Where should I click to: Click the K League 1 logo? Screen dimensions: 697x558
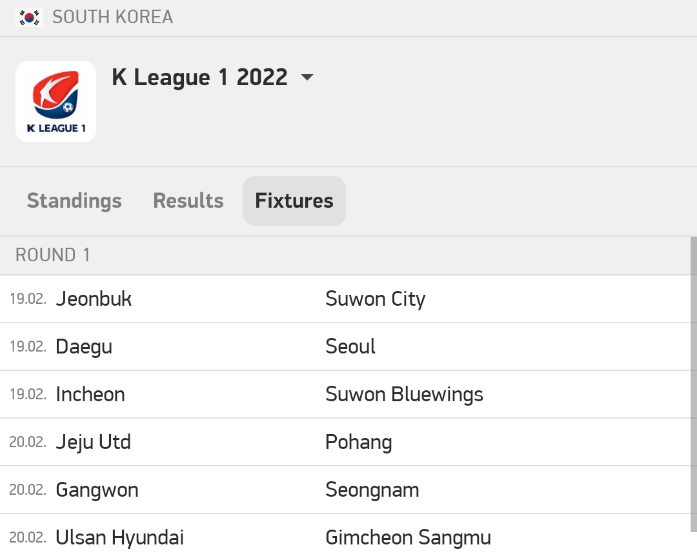pyautogui.click(x=56, y=102)
